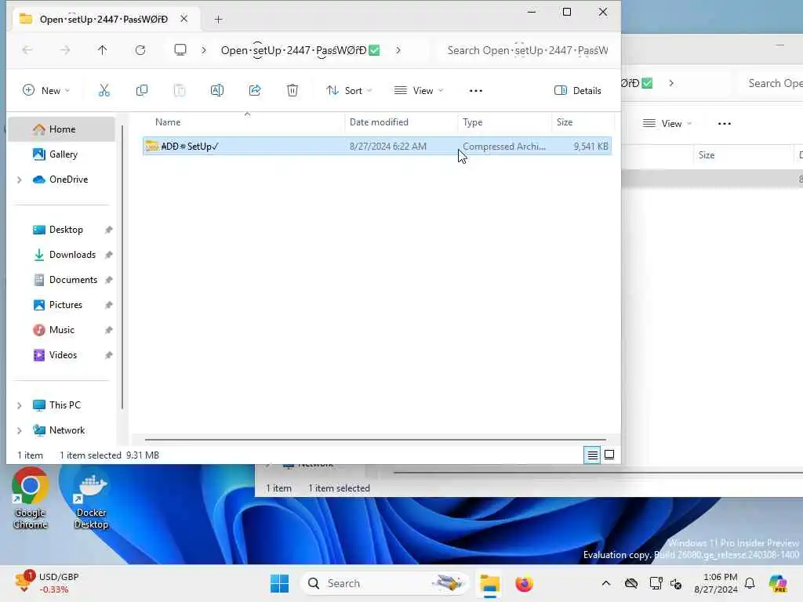
Task: Close the Open setUp 2447 tab
Action: 183,19
